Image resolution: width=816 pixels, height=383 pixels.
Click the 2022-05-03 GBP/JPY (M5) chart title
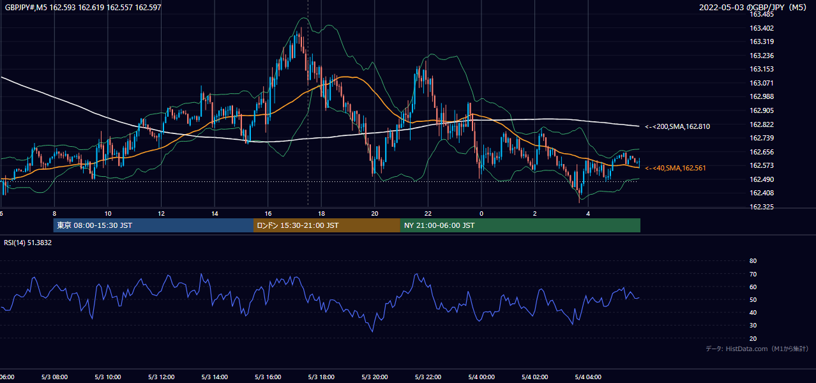click(754, 8)
